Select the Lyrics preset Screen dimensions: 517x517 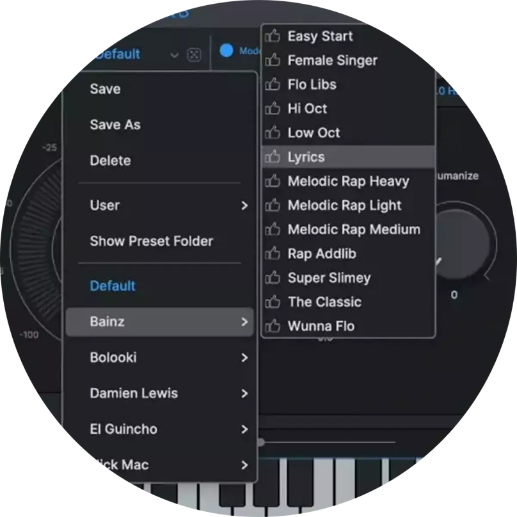tap(349, 157)
